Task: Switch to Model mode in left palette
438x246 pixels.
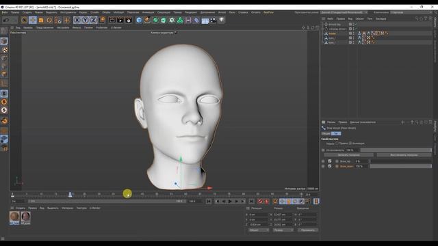Action: point(4,41)
